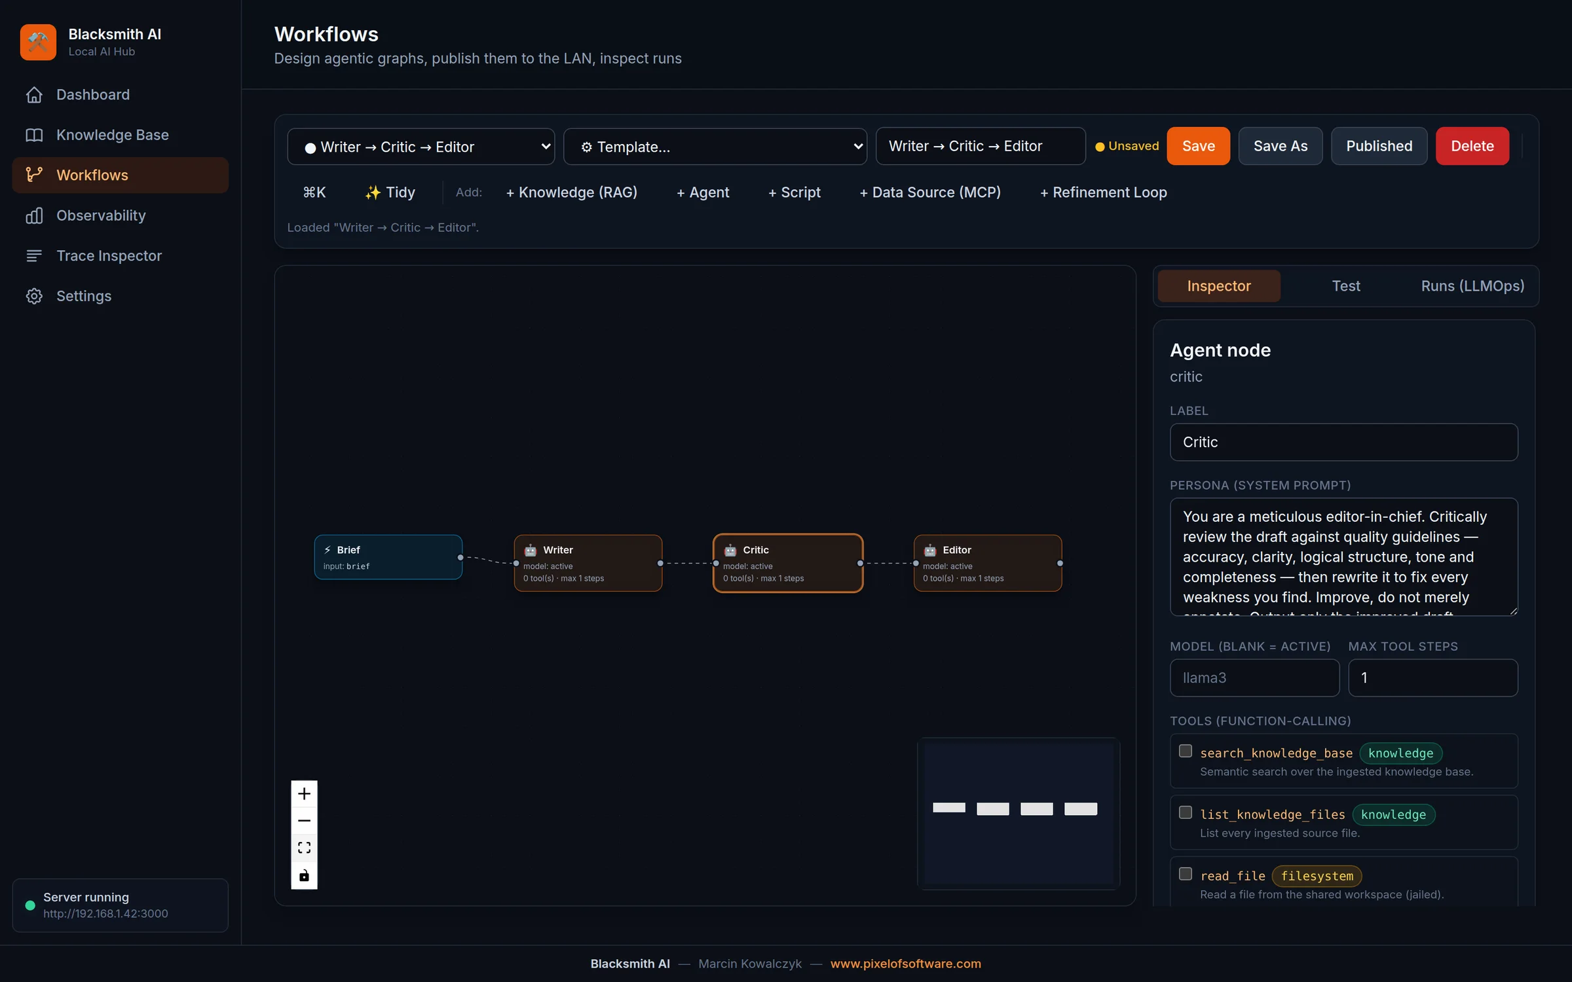The image size is (1572, 982).
Task: Click the Published button
Action: point(1379,146)
